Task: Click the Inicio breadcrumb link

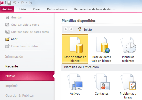Action: click(88, 29)
